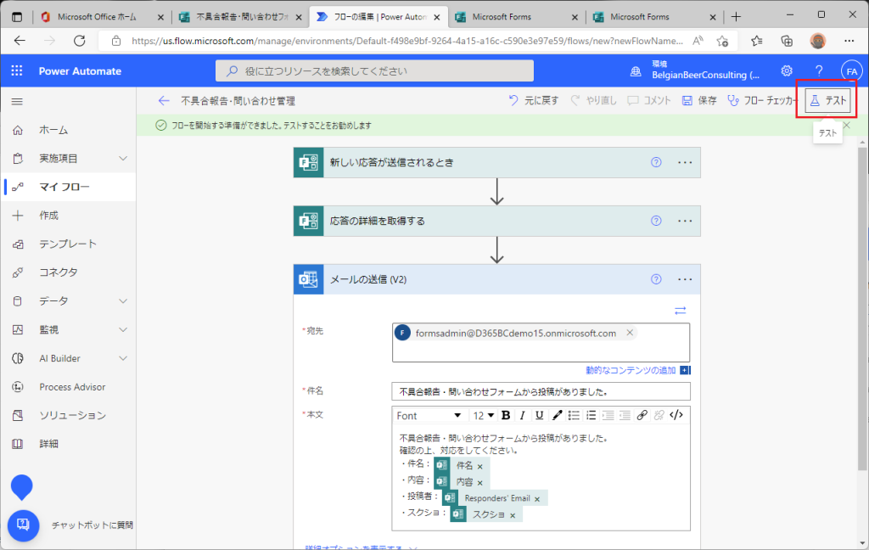Switch to 不具合報告・問い合わせ browser tab

coord(241,17)
